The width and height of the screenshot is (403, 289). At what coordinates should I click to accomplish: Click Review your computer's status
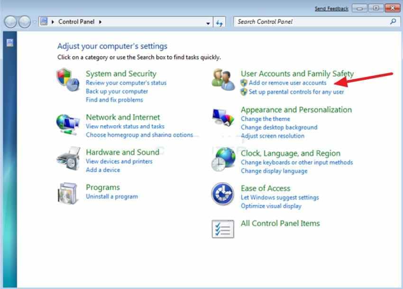coord(126,83)
